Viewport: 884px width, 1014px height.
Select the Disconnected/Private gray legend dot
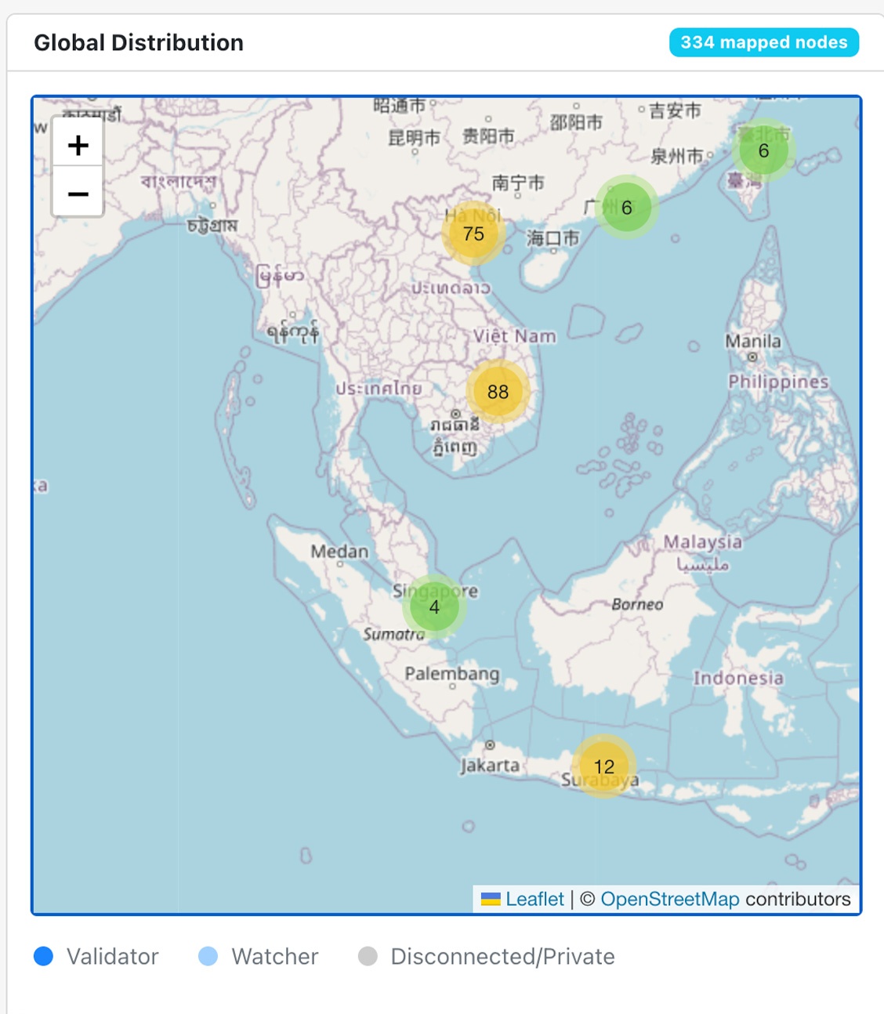click(368, 956)
